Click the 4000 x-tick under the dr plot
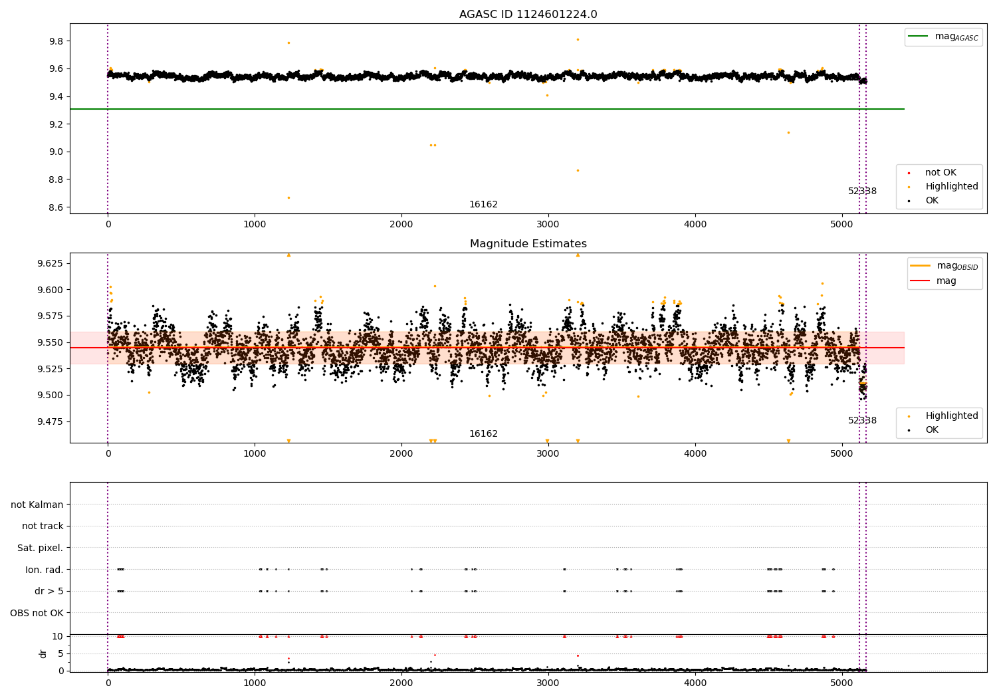The width and height of the screenshot is (997, 698). (695, 683)
